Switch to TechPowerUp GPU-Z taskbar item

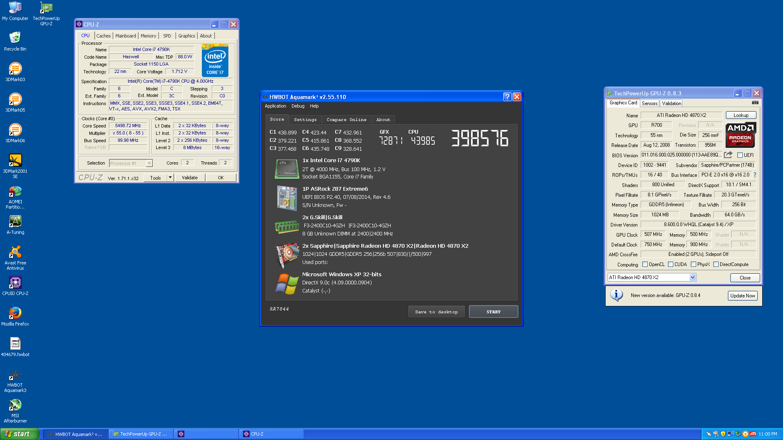(141, 434)
